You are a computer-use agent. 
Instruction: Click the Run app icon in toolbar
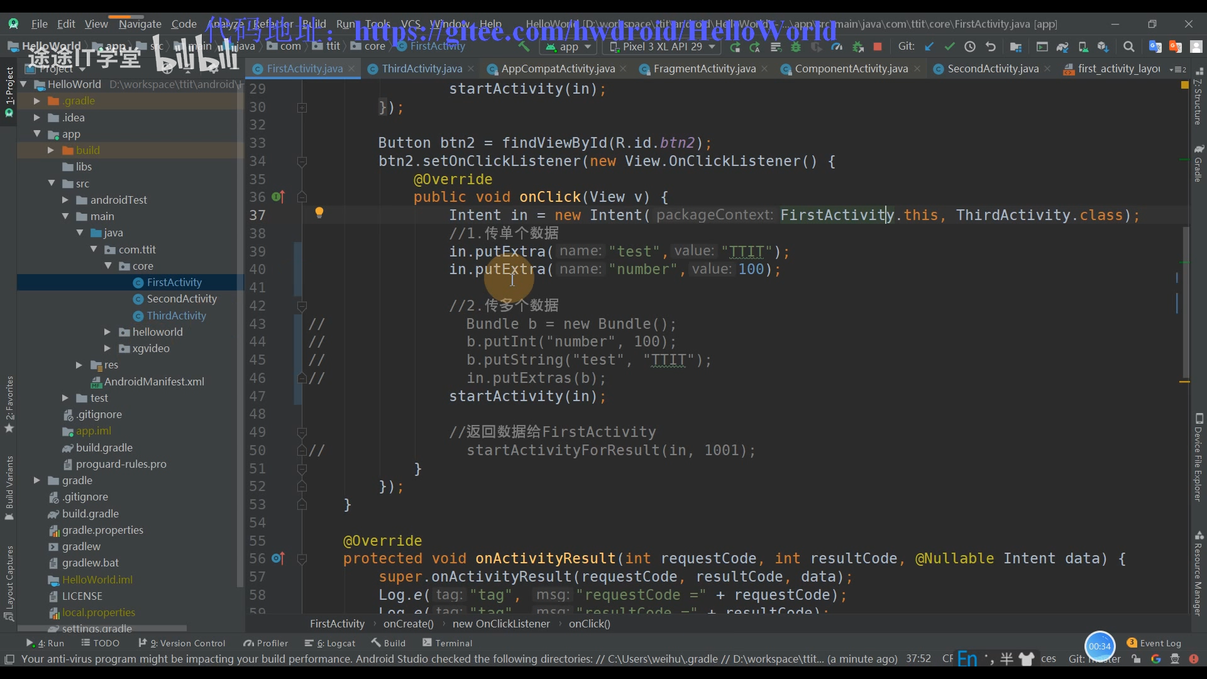point(735,47)
